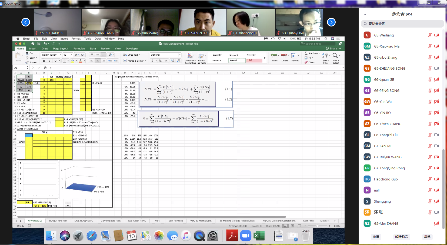
Task: Click the yellow fill color swatch
Action: point(72,61)
